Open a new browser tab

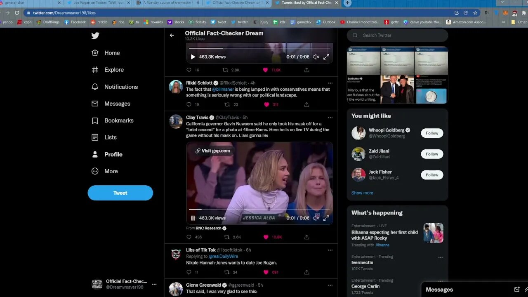click(x=347, y=3)
